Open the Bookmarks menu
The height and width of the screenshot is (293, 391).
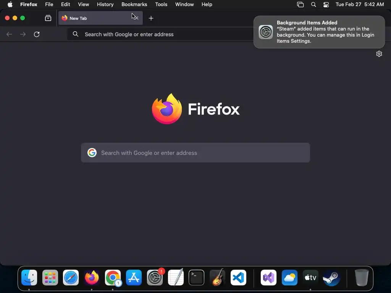[134, 4]
